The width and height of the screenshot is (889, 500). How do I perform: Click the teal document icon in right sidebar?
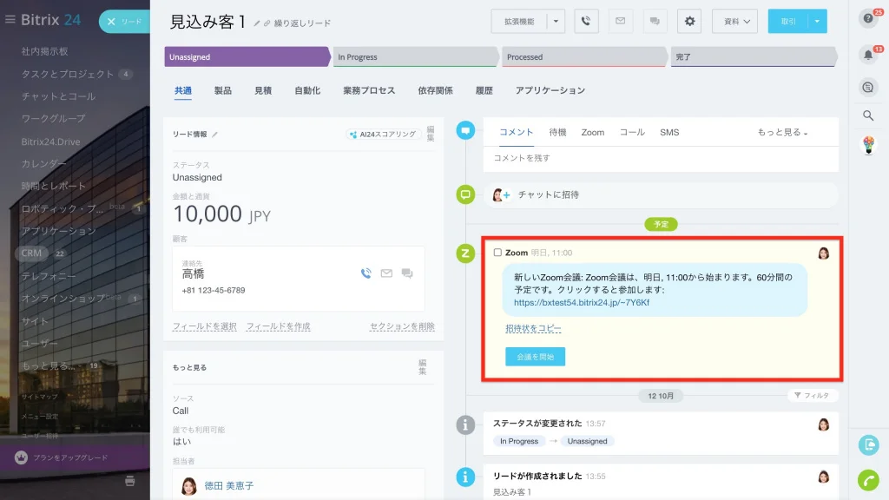point(868,445)
